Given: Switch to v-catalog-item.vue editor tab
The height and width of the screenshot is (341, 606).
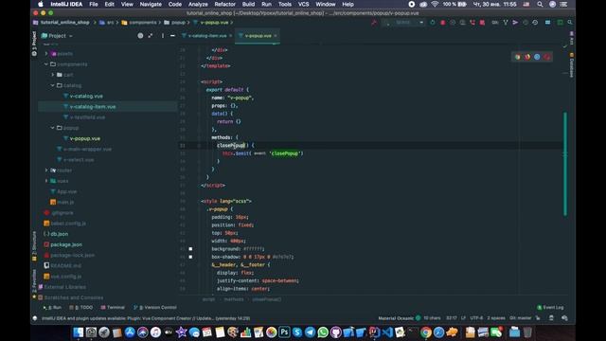Looking at the screenshot, I should pyautogui.click(x=207, y=36).
